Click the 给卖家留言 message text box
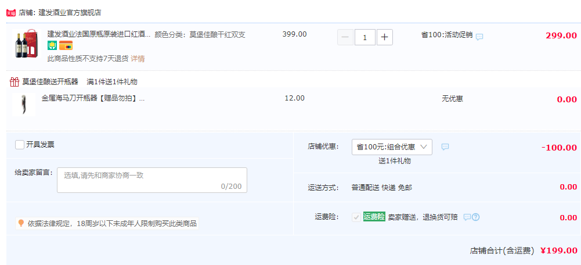This screenshot has width=581, height=265. pos(152,180)
